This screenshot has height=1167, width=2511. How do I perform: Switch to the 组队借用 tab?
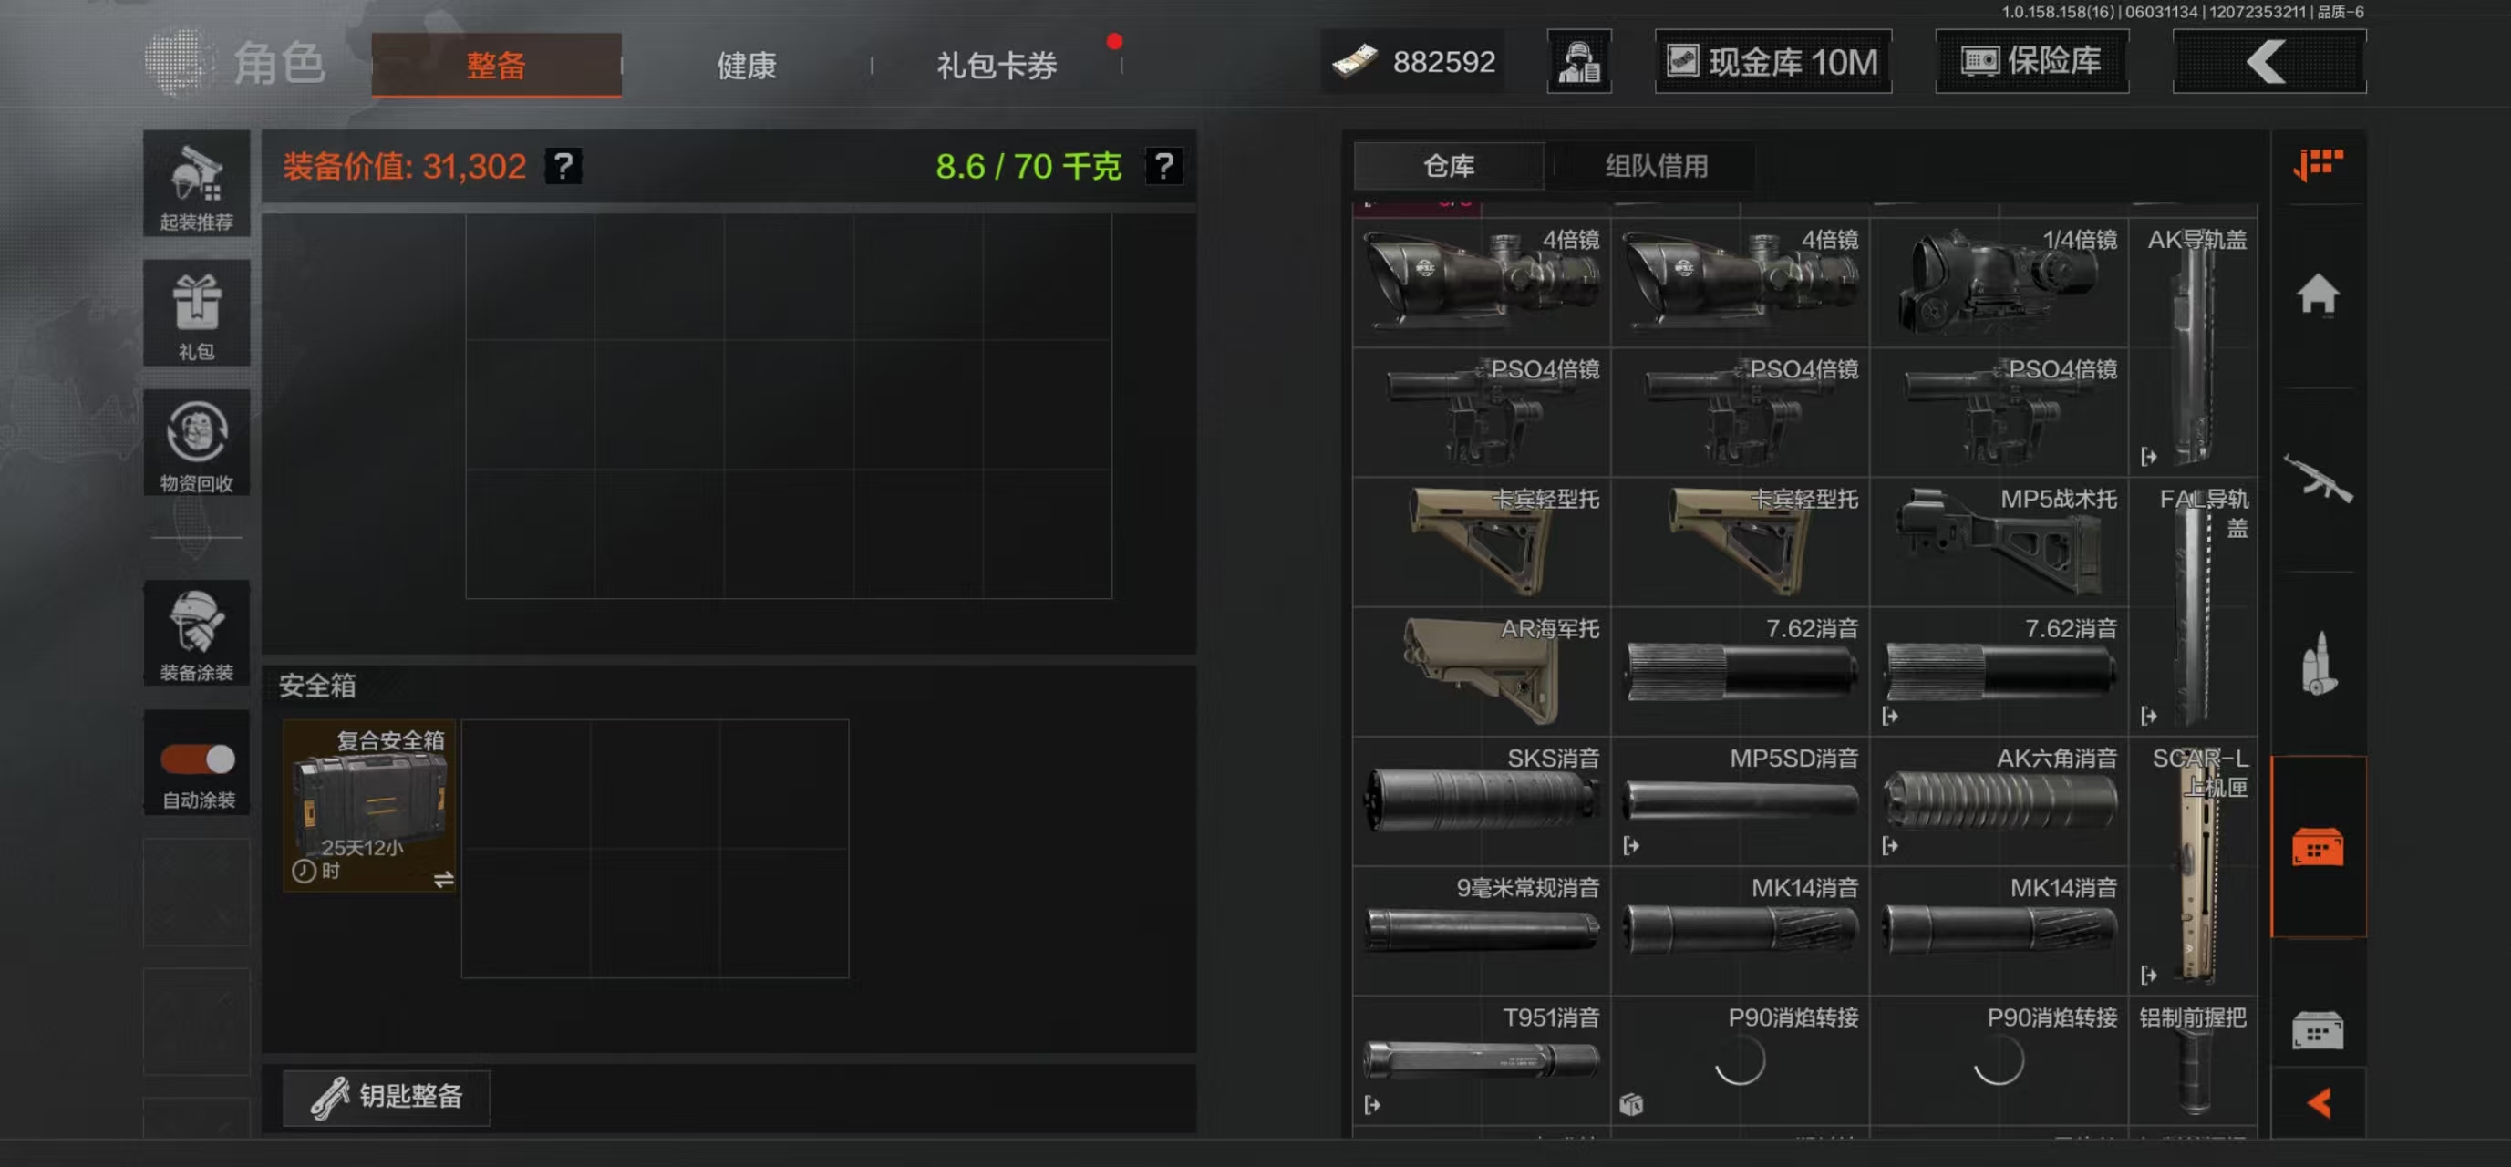coord(1656,166)
